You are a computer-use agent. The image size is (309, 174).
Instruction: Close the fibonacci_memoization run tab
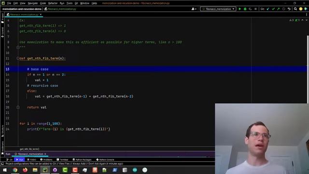45,154
